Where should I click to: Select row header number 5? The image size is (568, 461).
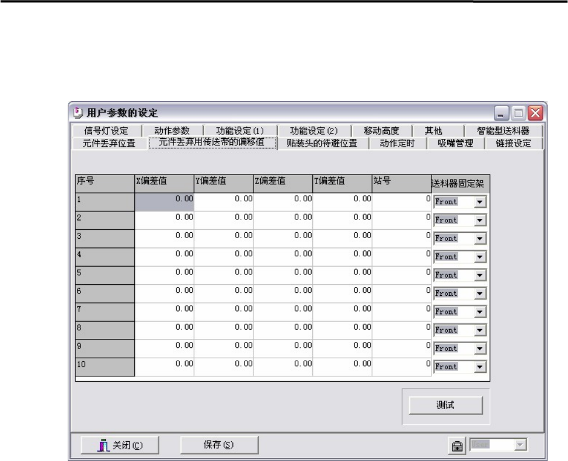105,275
